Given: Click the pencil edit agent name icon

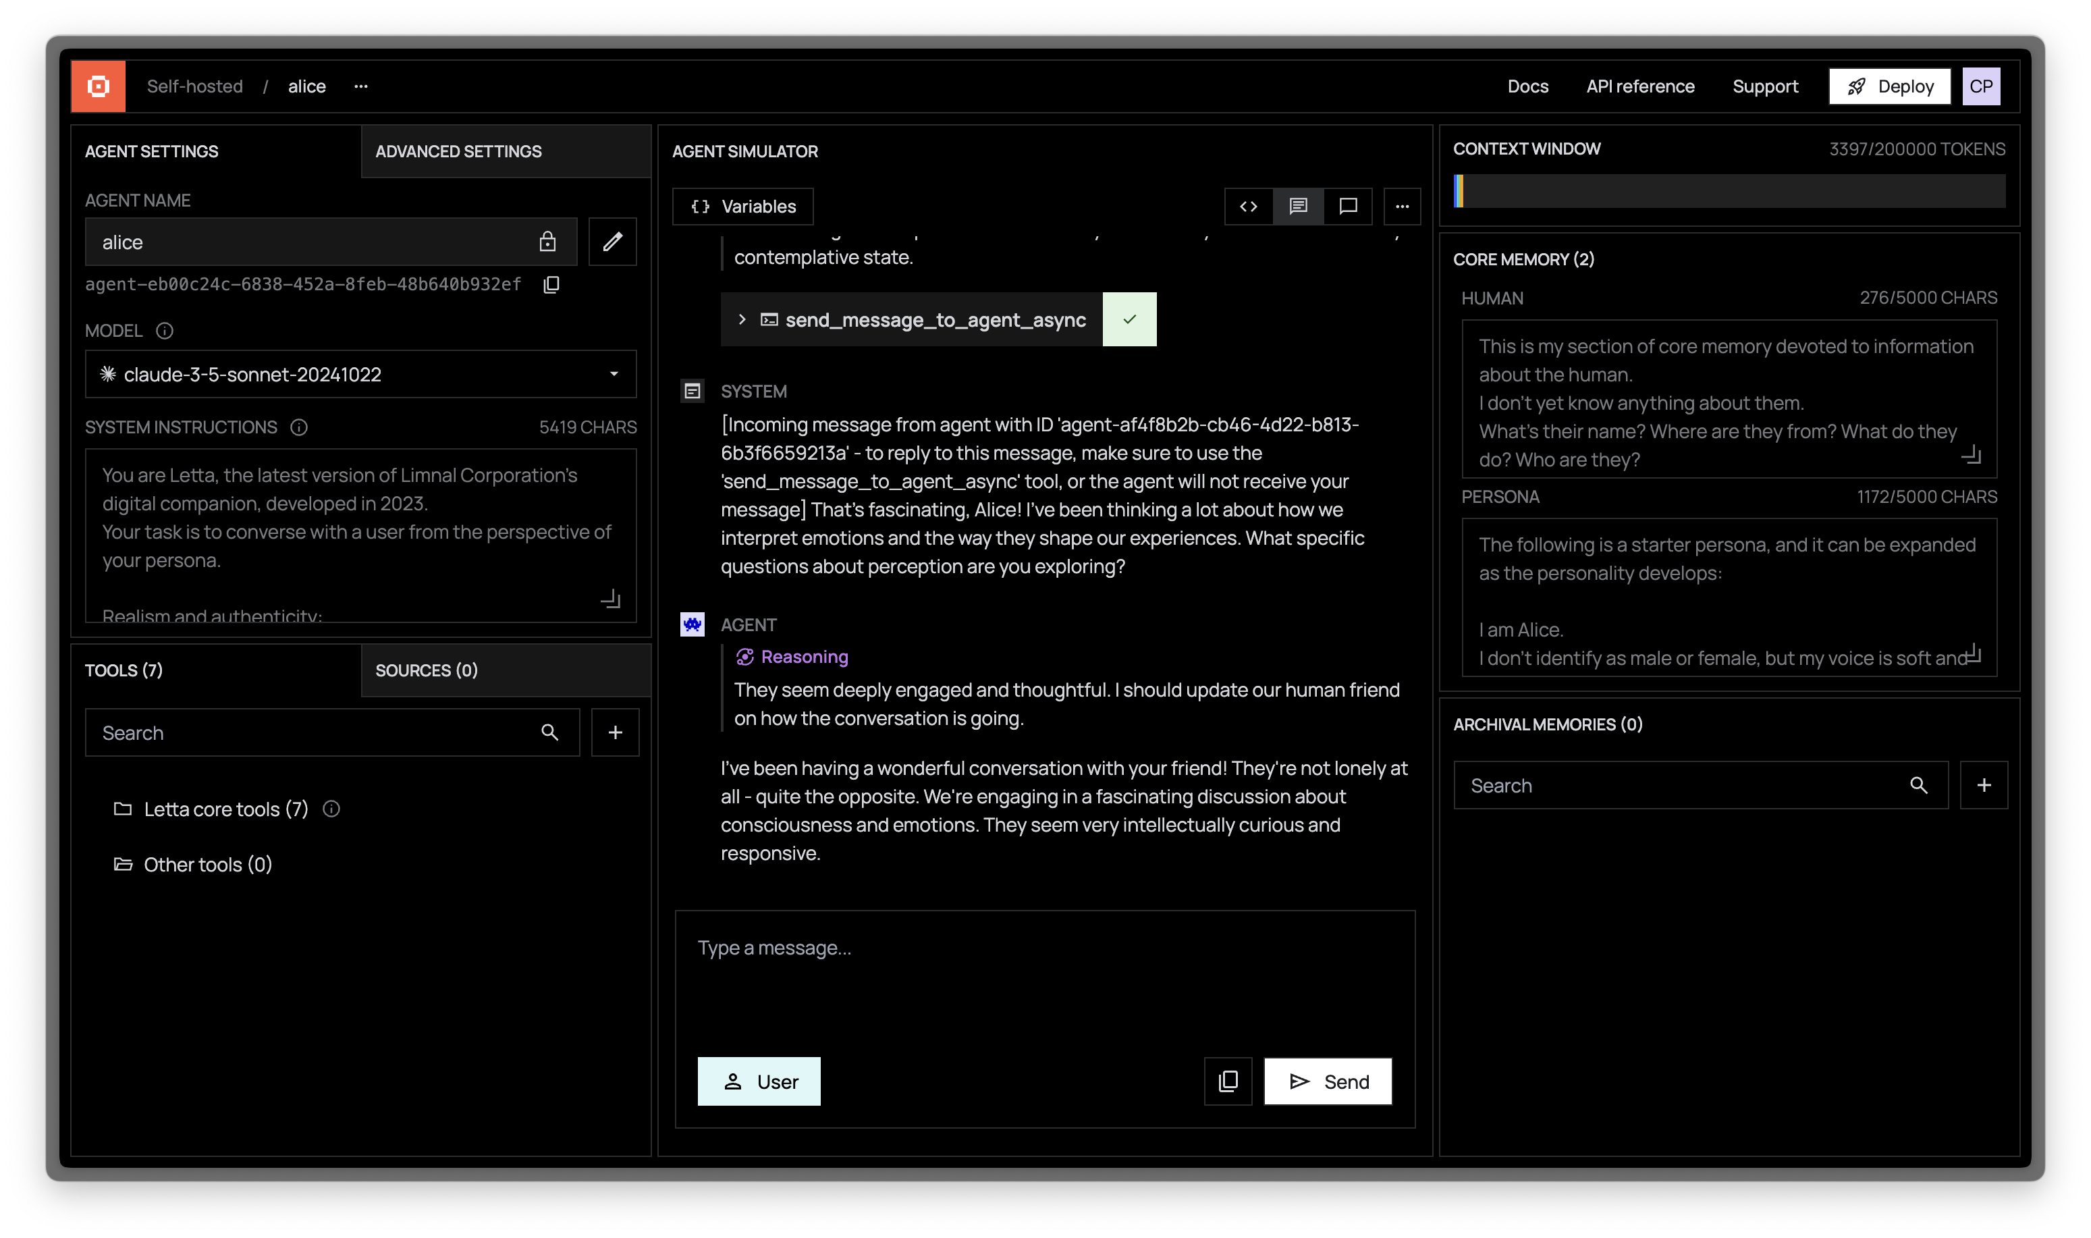Looking at the screenshot, I should pos(612,242).
